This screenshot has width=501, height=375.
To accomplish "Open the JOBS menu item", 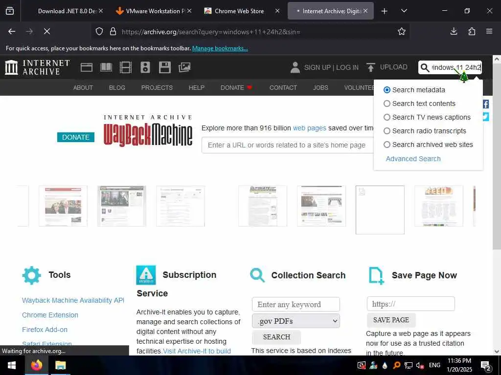I will [x=320, y=88].
